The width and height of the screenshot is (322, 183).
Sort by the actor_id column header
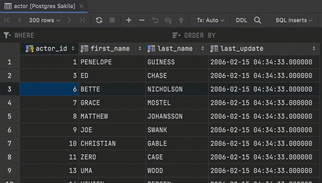click(x=51, y=49)
